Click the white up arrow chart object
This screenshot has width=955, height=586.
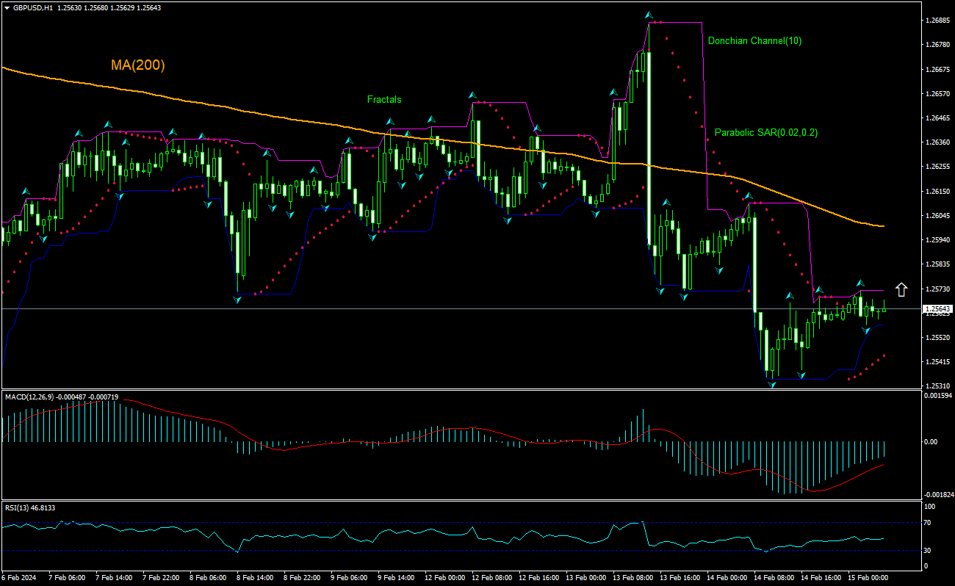pos(902,289)
